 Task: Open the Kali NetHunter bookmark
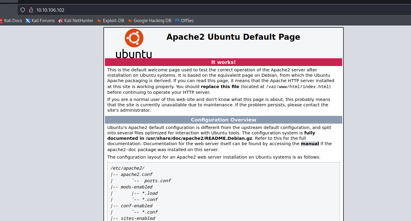click(76, 21)
